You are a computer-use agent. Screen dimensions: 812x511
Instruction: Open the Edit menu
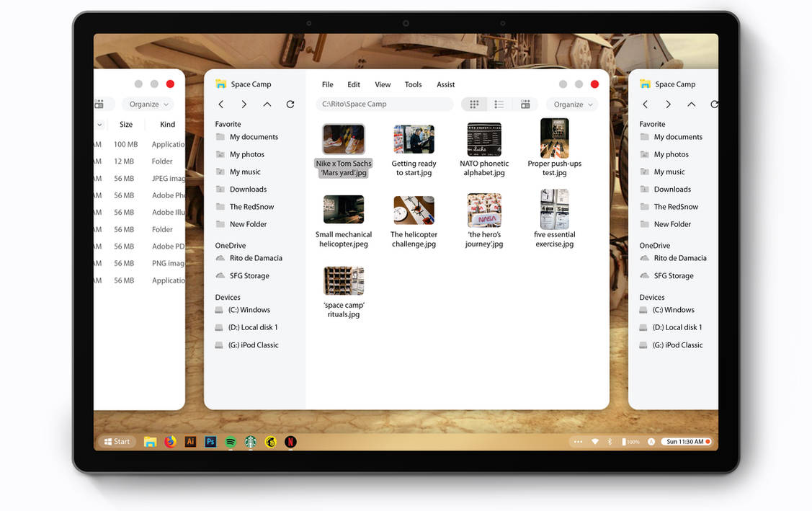tap(354, 84)
